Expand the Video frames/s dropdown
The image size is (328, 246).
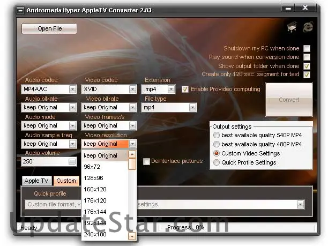click(132, 126)
